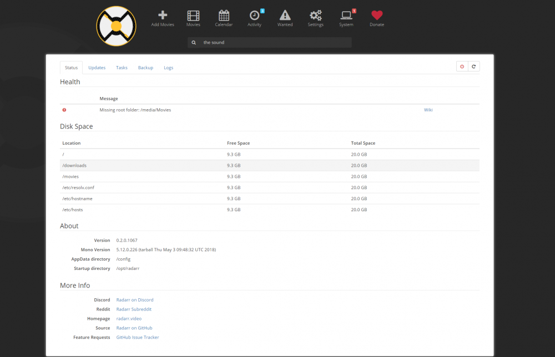Switch to the Tasks tab
555x357 pixels.
(122, 68)
